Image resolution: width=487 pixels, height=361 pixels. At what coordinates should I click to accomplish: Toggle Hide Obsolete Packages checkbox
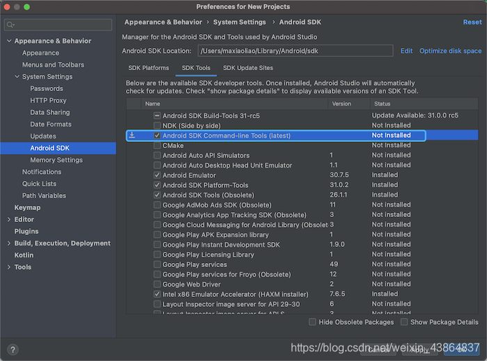click(x=312, y=322)
